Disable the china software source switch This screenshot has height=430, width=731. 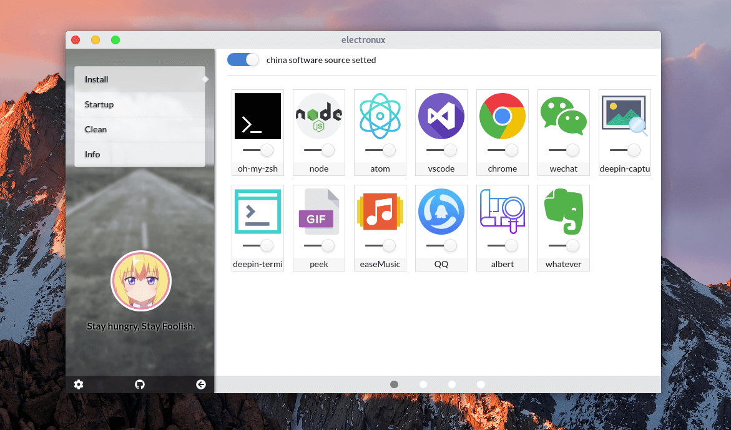click(x=243, y=60)
